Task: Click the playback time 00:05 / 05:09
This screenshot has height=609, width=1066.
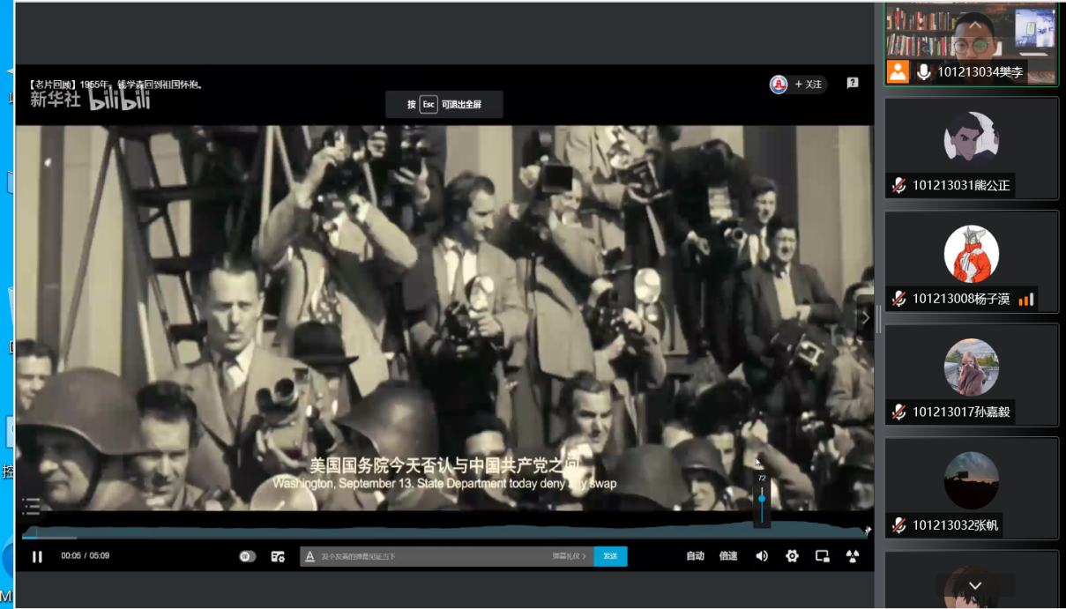Action: coord(86,556)
